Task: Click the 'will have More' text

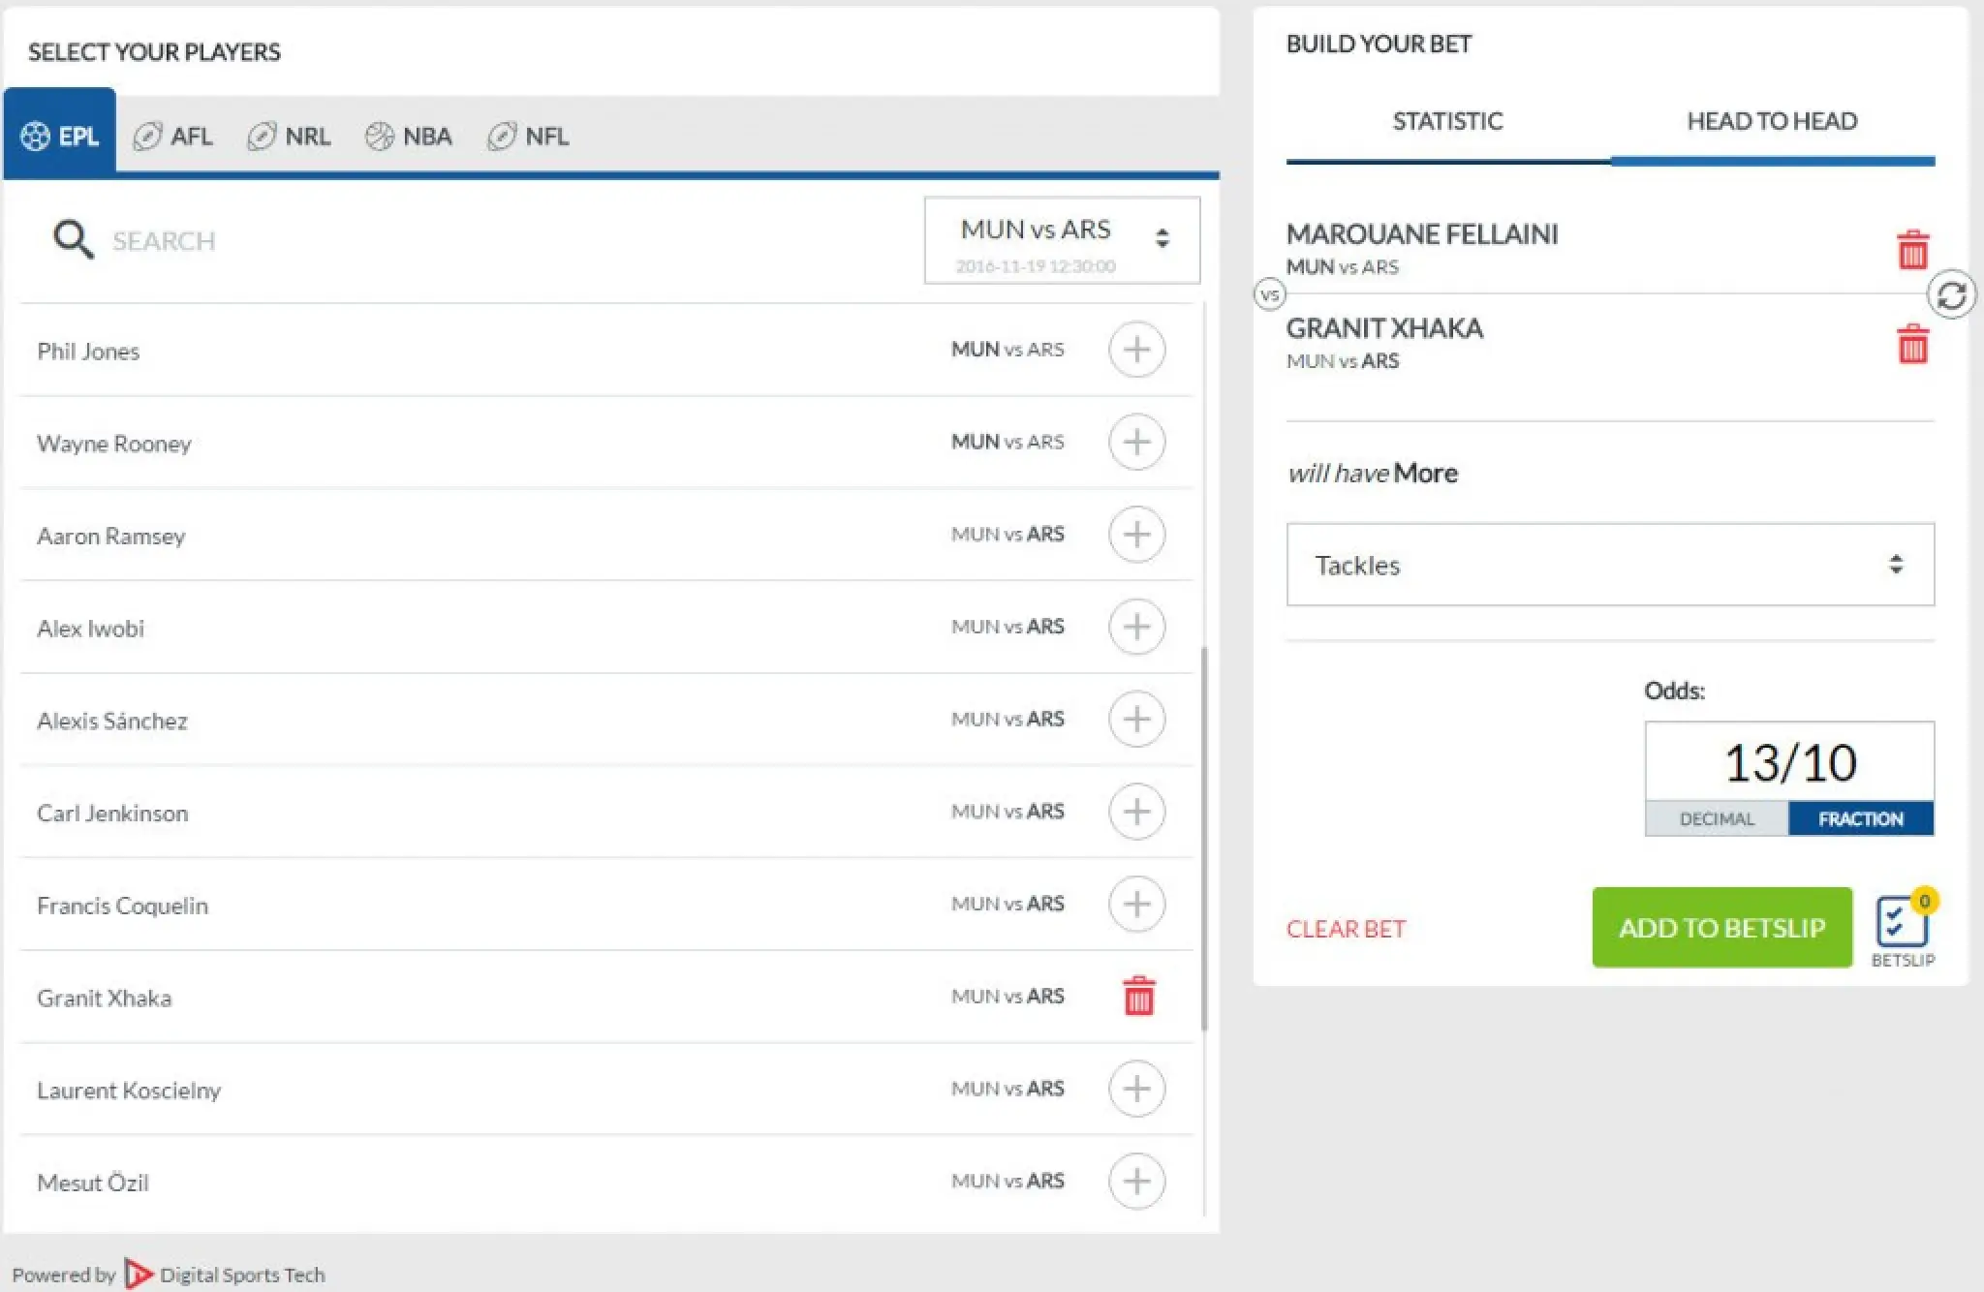Action: [1372, 473]
